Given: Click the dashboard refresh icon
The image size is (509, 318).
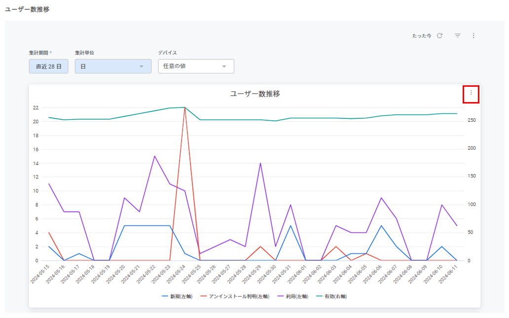Looking at the screenshot, I should pos(440,35).
